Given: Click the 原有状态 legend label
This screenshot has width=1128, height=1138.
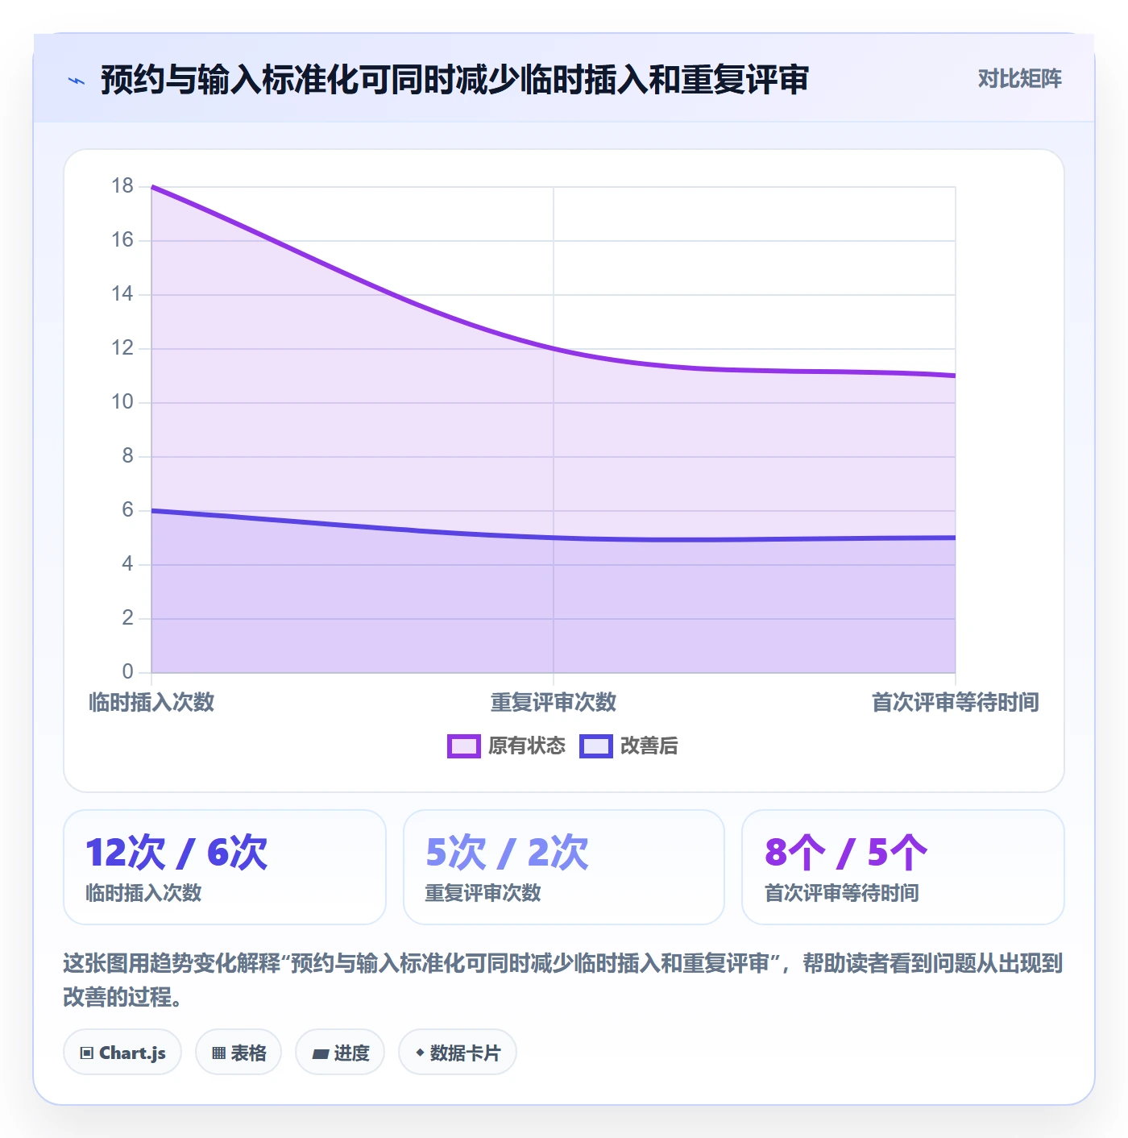Looking at the screenshot, I should tap(527, 746).
